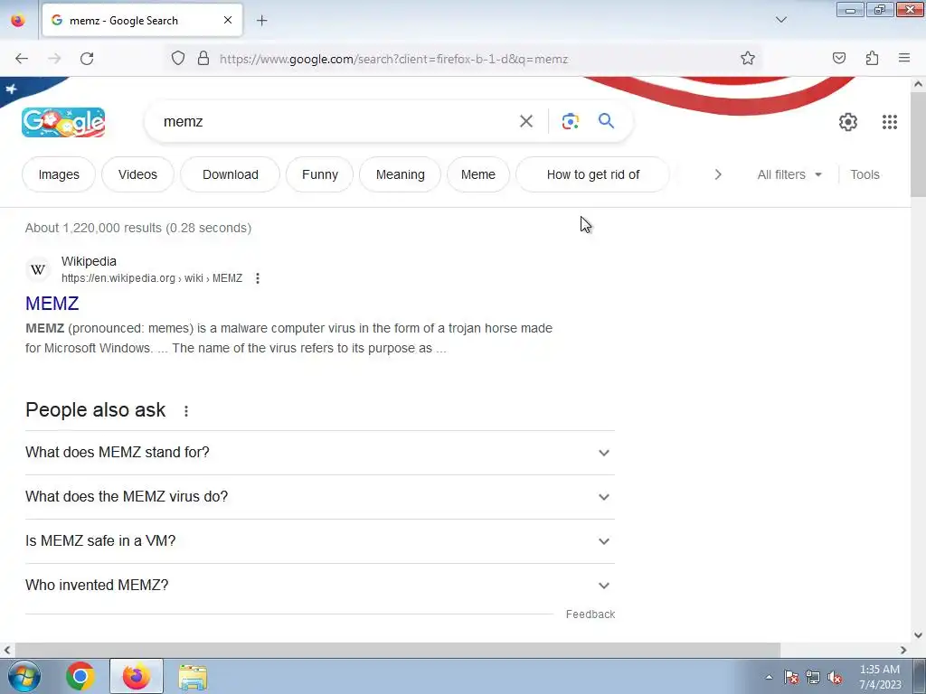Open three-dot menu beside People also ask
This screenshot has width=926, height=694.
(x=186, y=411)
